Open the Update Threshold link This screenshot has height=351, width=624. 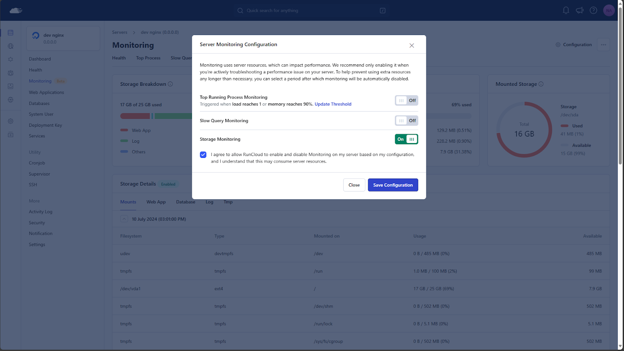pyautogui.click(x=333, y=104)
